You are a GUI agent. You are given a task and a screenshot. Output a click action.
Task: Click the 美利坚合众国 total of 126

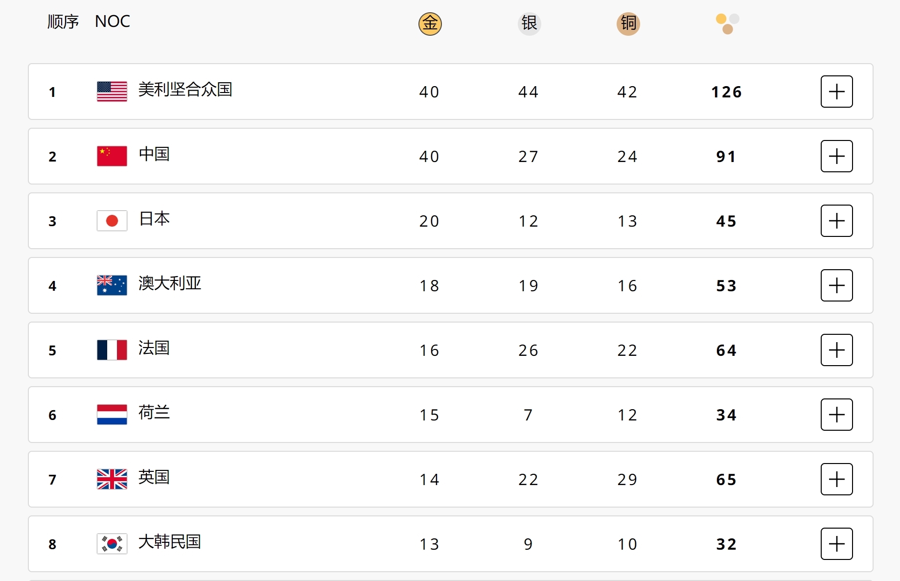tap(726, 92)
